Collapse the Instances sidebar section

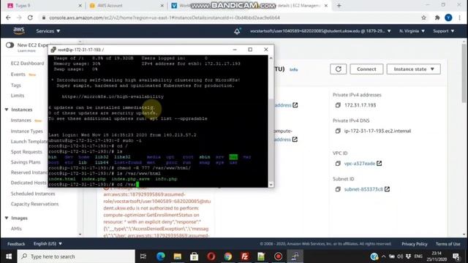click(7, 110)
